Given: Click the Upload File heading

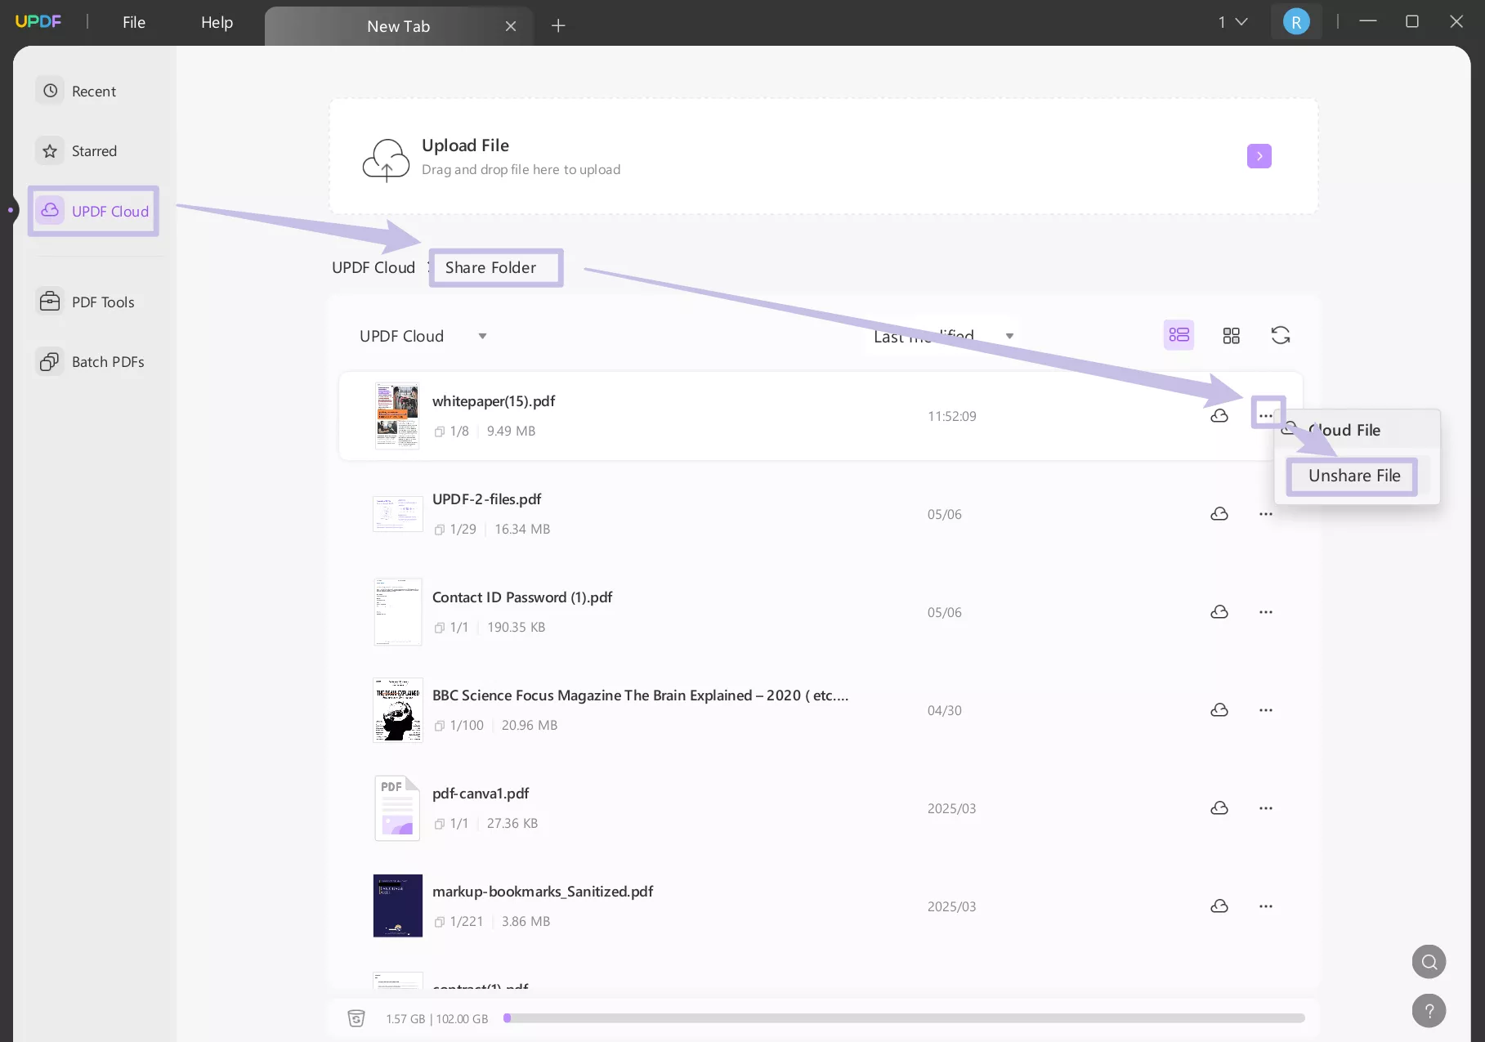Looking at the screenshot, I should click(465, 145).
